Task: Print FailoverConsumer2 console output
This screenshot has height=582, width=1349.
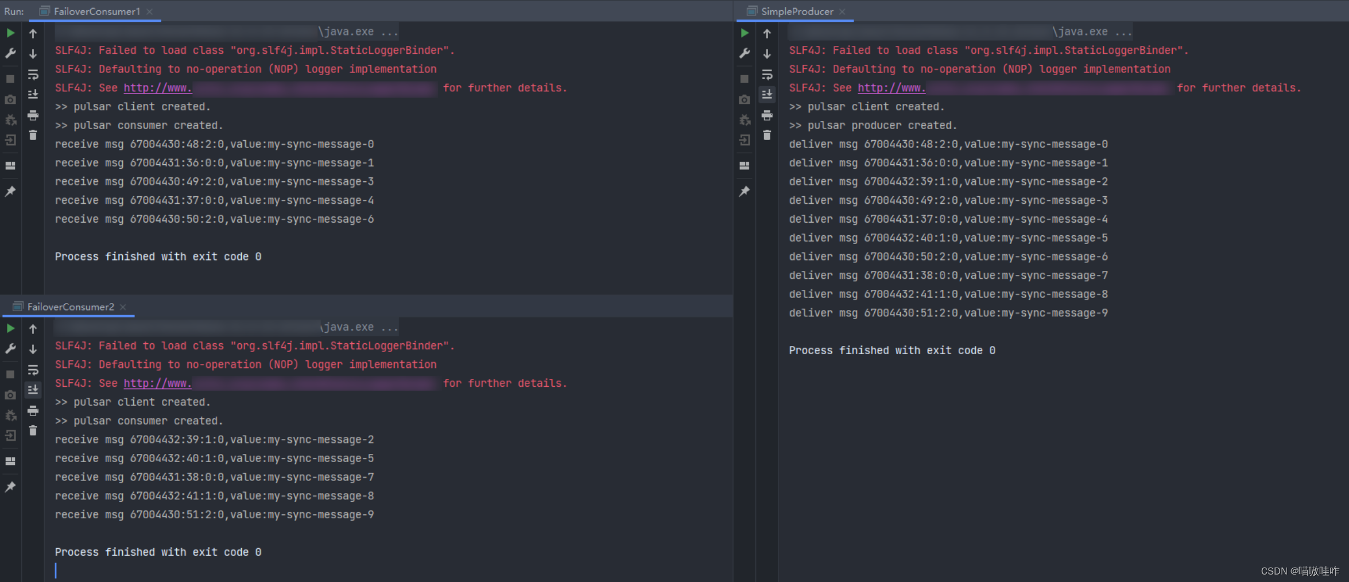Action: [x=33, y=411]
